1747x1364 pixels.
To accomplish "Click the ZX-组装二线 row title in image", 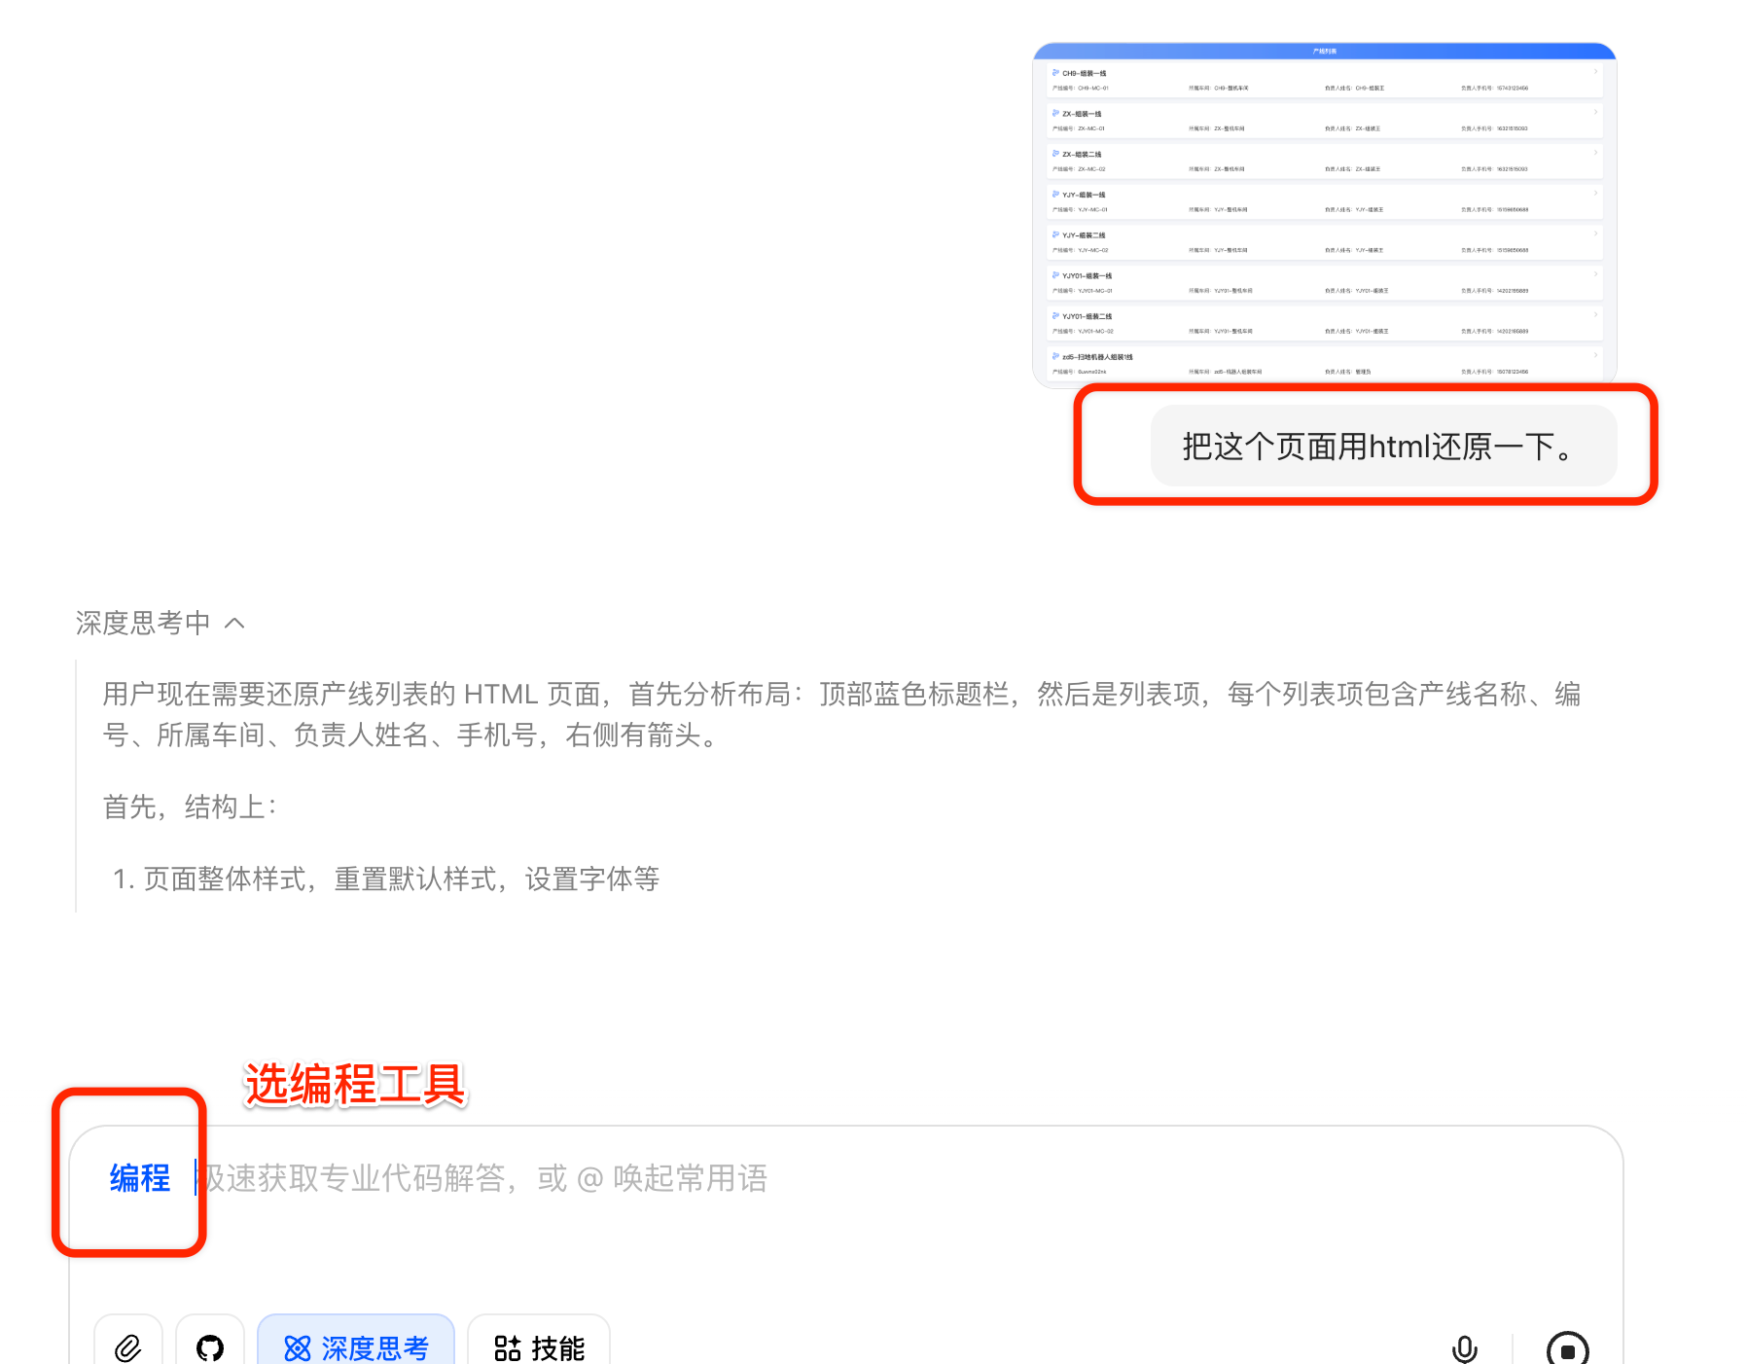I will pos(1082,154).
